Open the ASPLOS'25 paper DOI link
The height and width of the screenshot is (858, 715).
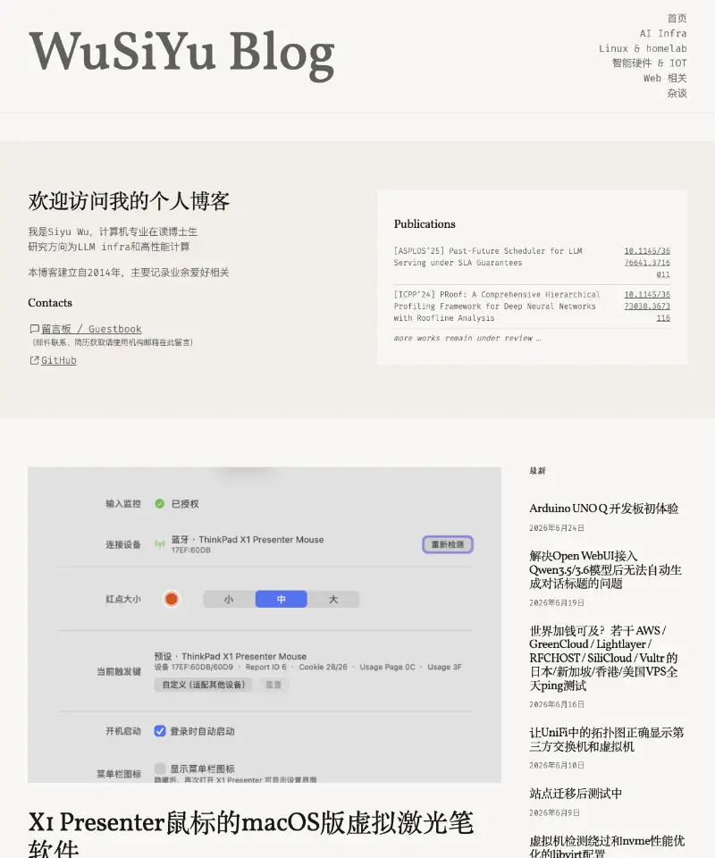(647, 263)
